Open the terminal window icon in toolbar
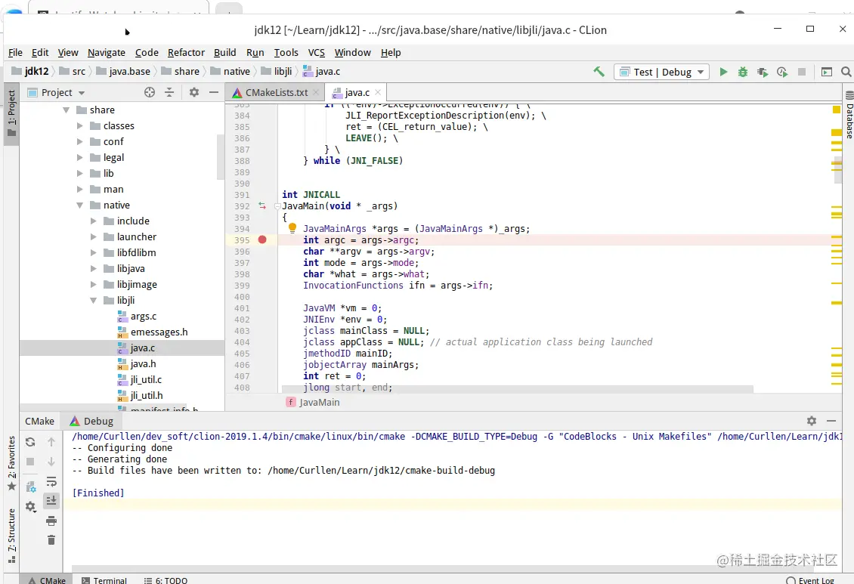The width and height of the screenshot is (854, 584). [x=827, y=72]
